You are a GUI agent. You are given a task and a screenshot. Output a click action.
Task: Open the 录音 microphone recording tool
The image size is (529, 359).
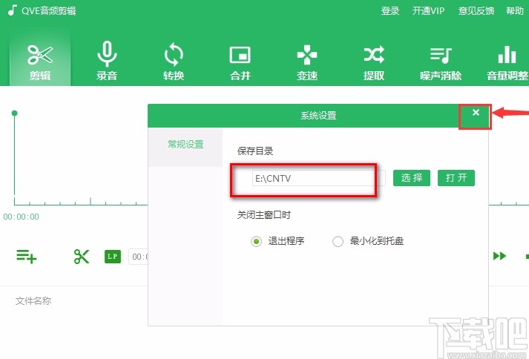coord(107,61)
